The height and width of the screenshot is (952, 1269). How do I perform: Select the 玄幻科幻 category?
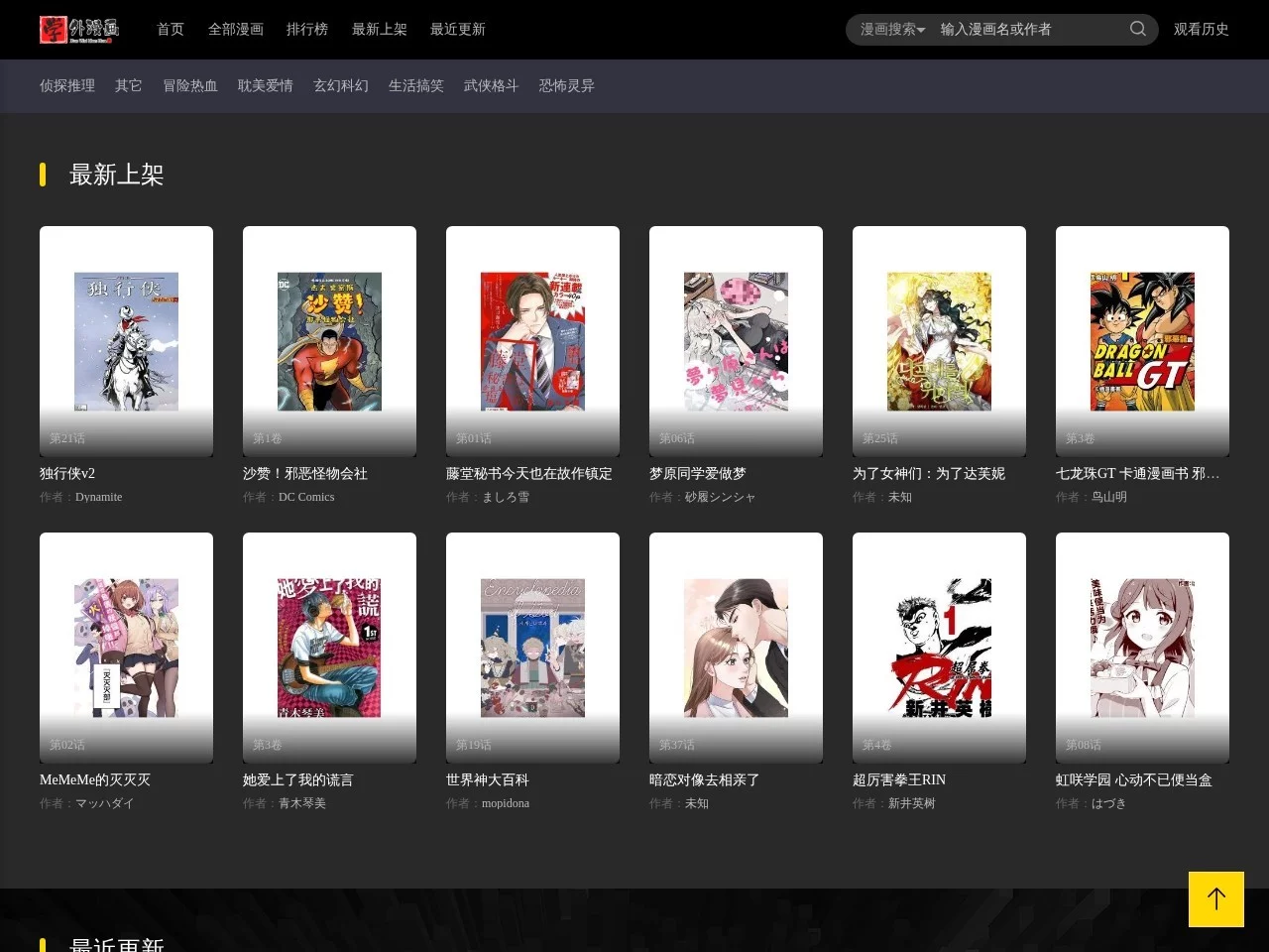click(341, 86)
